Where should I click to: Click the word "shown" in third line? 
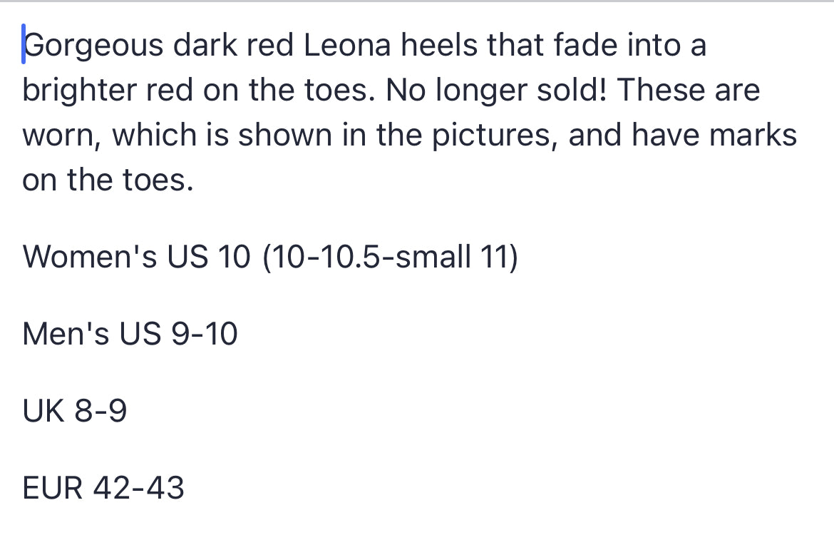pyautogui.click(x=284, y=135)
